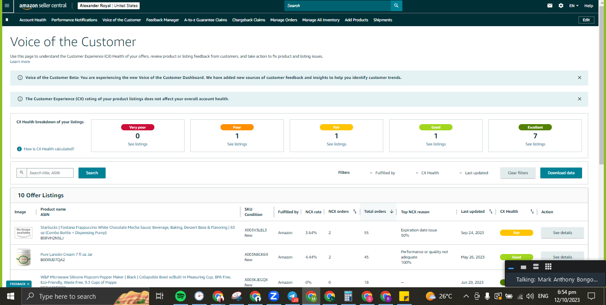This screenshot has height=305, width=606.
Task: Click the Clear filters button
Action: [x=518, y=173]
